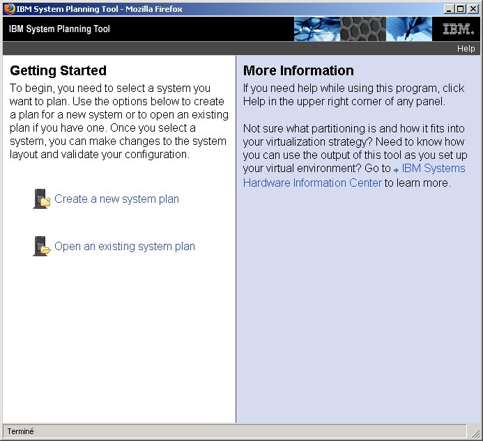Click the Terminé status bar text
The image size is (483, 441).
click(x=20, y=431)
